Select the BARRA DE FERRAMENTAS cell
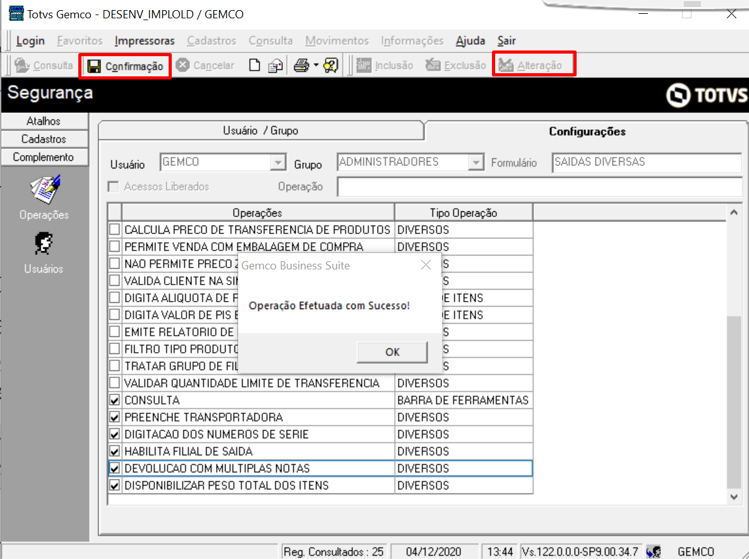749x559 pixels. [x=464, y=400]
